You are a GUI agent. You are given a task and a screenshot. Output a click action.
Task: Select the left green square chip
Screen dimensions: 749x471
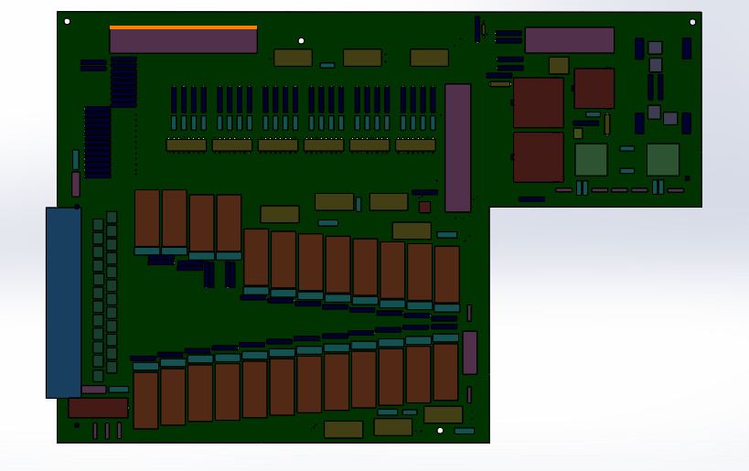(x=592, y=159)
